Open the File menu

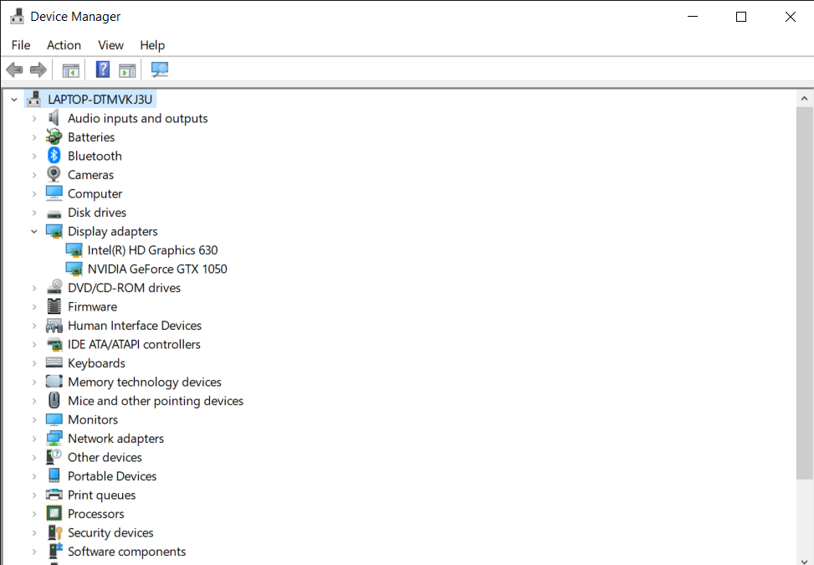point(21,45)
